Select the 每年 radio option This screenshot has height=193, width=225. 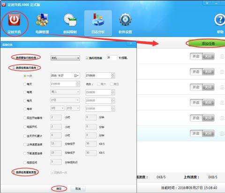click(25, 109)
